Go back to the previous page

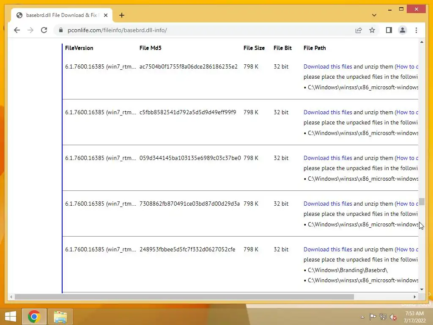(x=17, y=30)
